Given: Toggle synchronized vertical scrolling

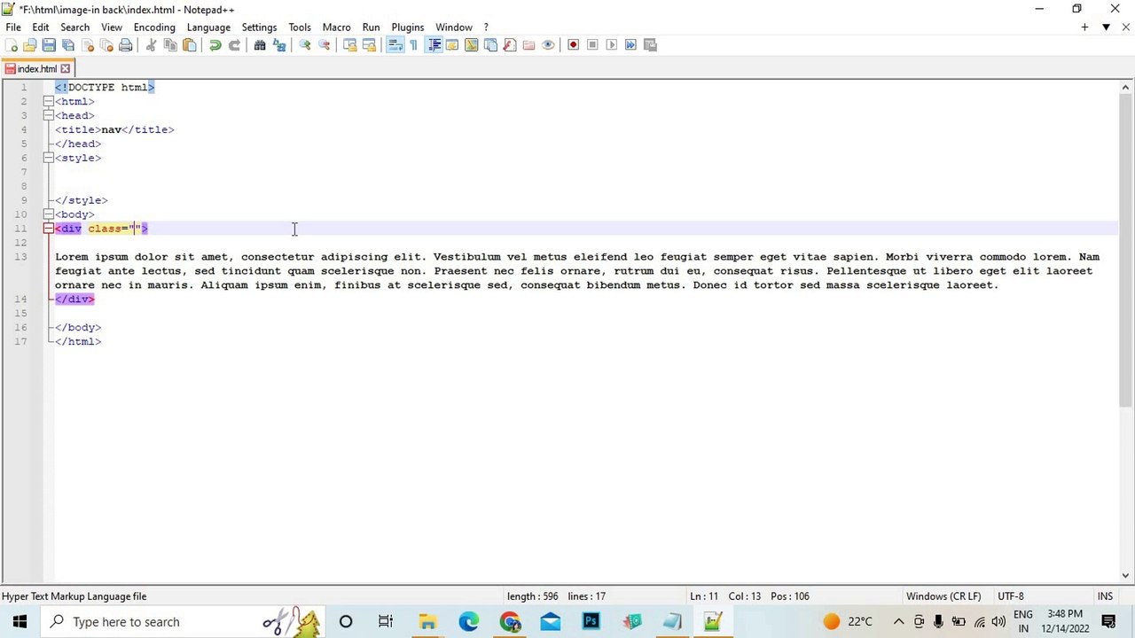Looking at the screenshot, I should tap(349, 45).
